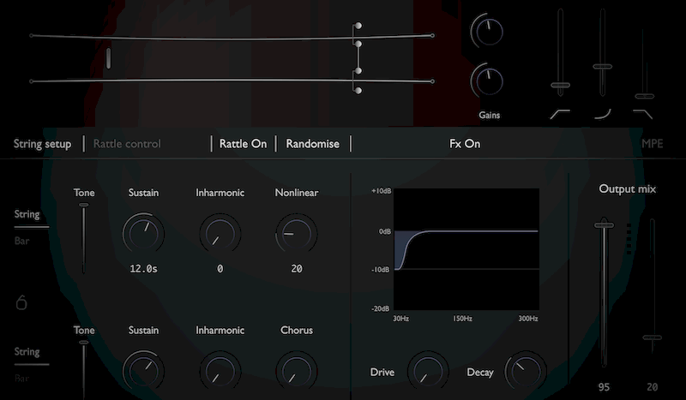Click the low-pass filter shape icon
The height and width of the screenshot is (400, 686).
click(643, 114)
